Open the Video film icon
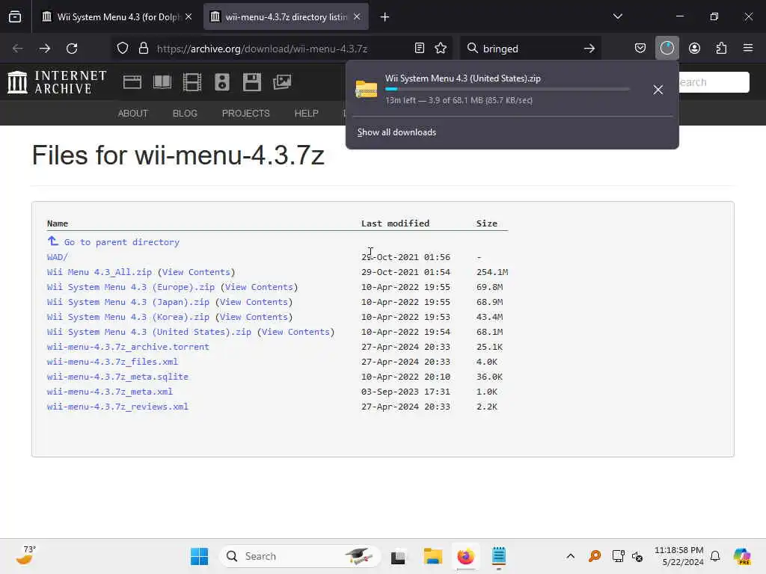Viewport: 766px width, 574px height. 192,82
